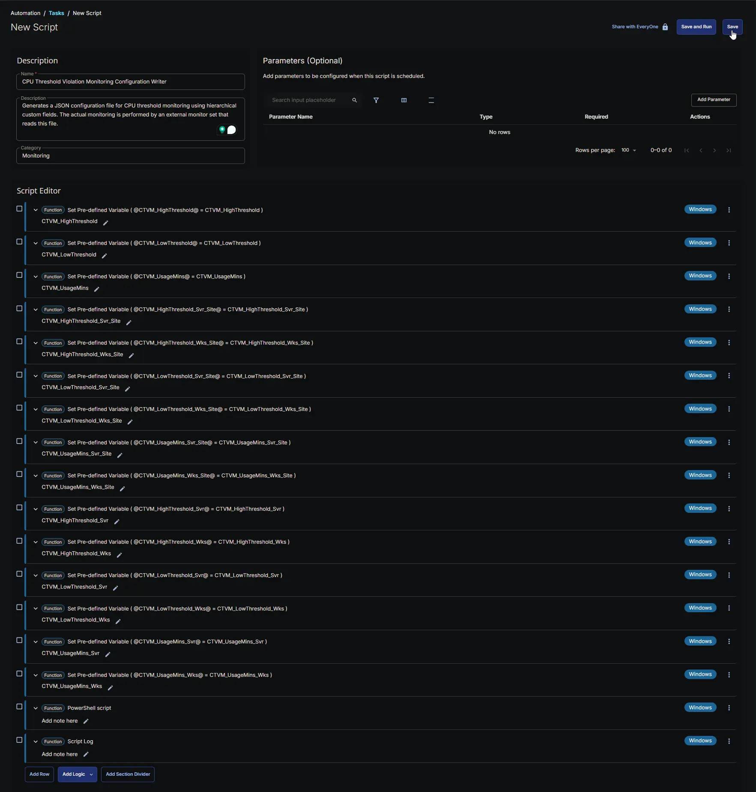The image size is (756, 792).
Task: Open the Rows per page dropdown
Action: click(x=629, y=150)
